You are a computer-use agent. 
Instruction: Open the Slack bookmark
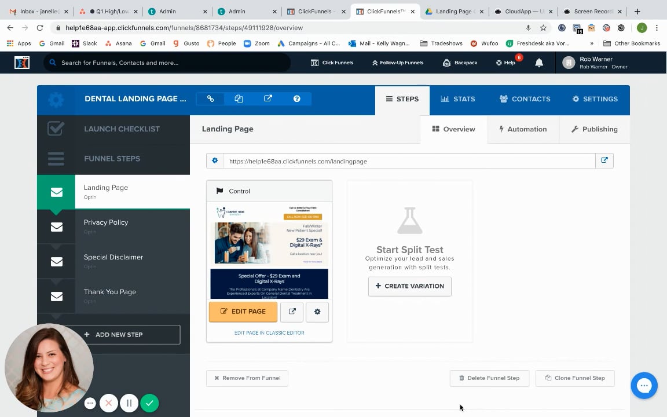(85, 43)
